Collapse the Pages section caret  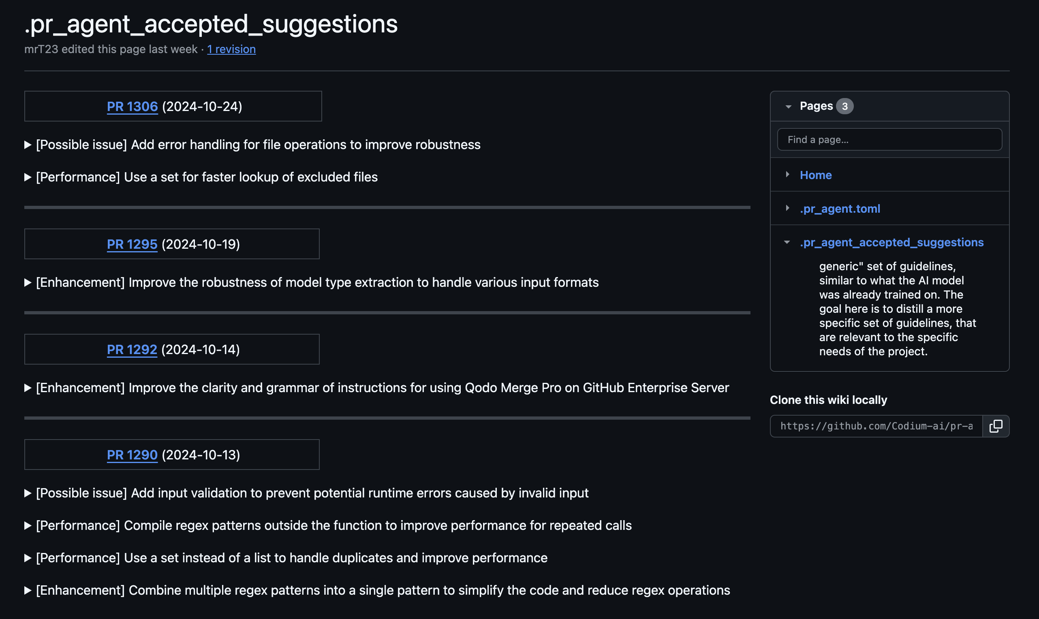pyautogui.click(x=788, y=107)
